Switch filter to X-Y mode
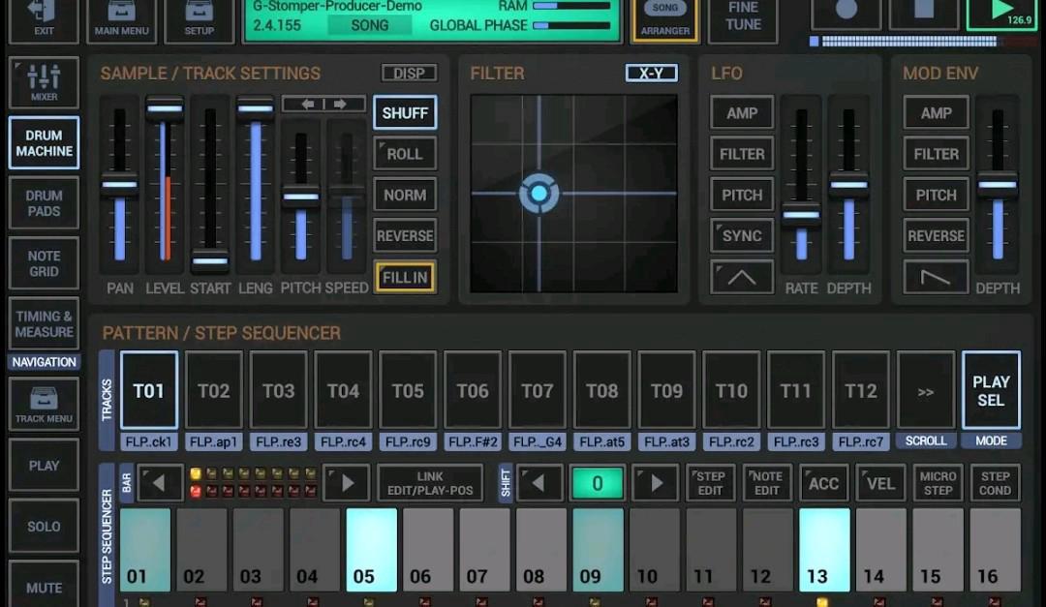Screen dimensions: 1046x607 (651, 73)
